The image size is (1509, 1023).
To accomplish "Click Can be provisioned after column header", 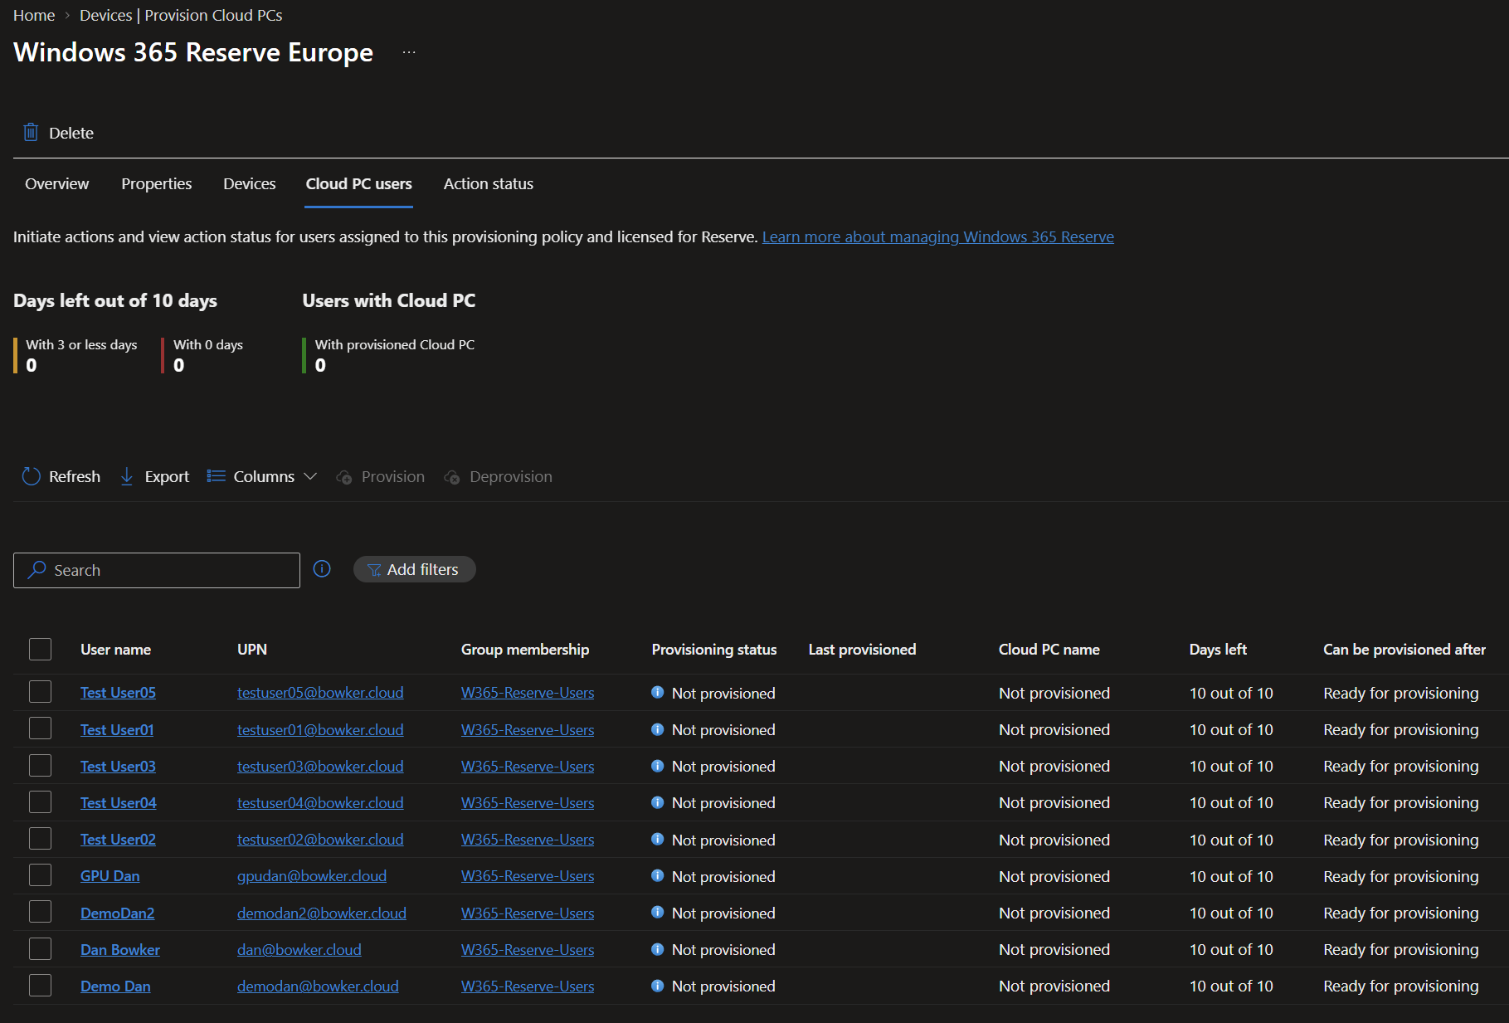I will 1404,649.
